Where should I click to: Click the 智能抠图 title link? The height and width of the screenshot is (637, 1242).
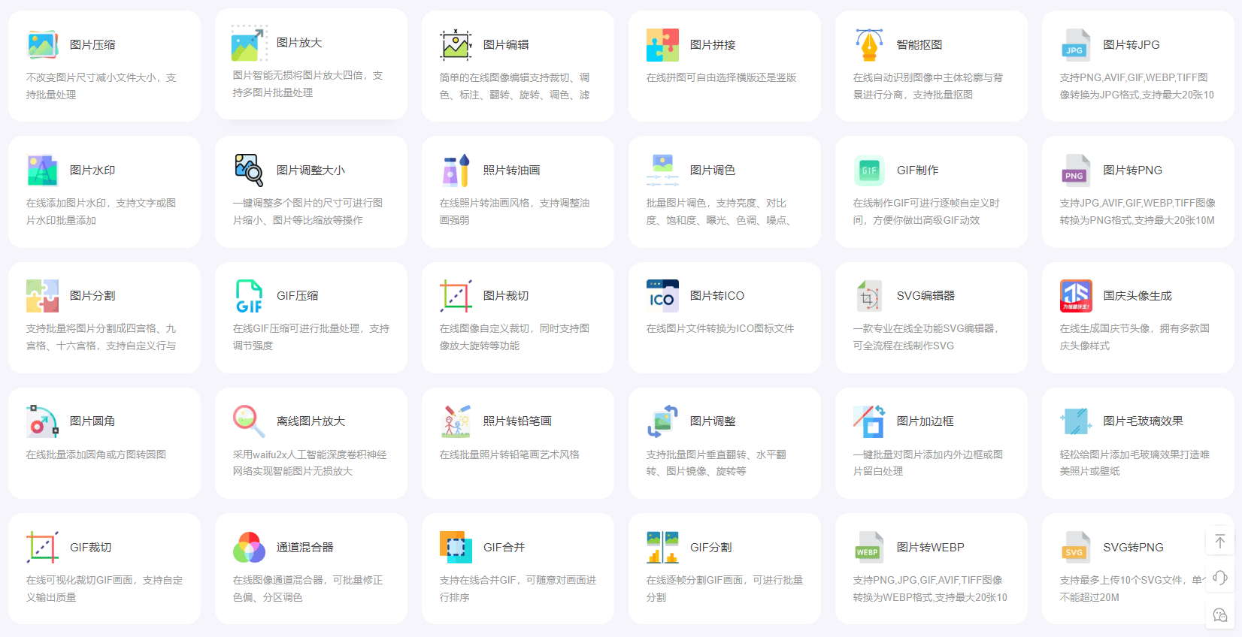coord(919,45)
